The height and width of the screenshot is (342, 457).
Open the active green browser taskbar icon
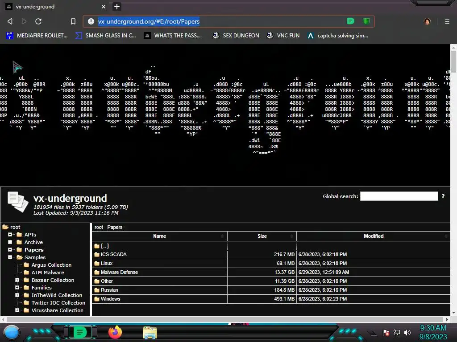(80, 332)
